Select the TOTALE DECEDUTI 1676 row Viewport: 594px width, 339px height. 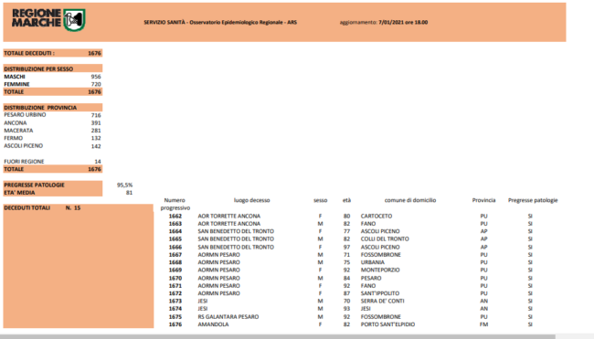tap(53, 53)
